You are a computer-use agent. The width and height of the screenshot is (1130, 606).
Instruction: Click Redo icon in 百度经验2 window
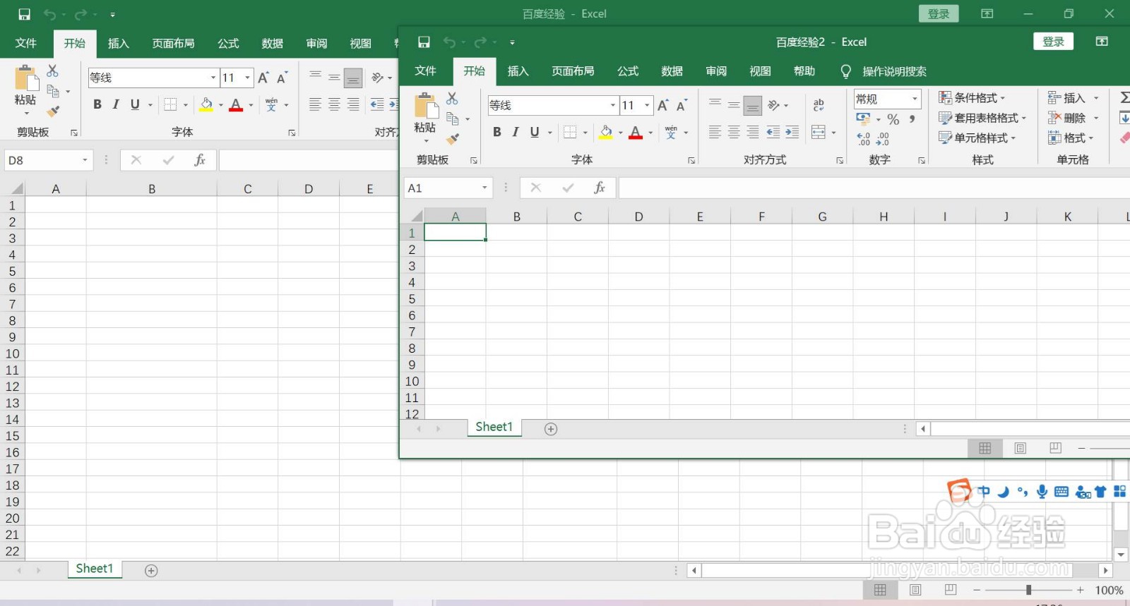click(x=480, y=42)
